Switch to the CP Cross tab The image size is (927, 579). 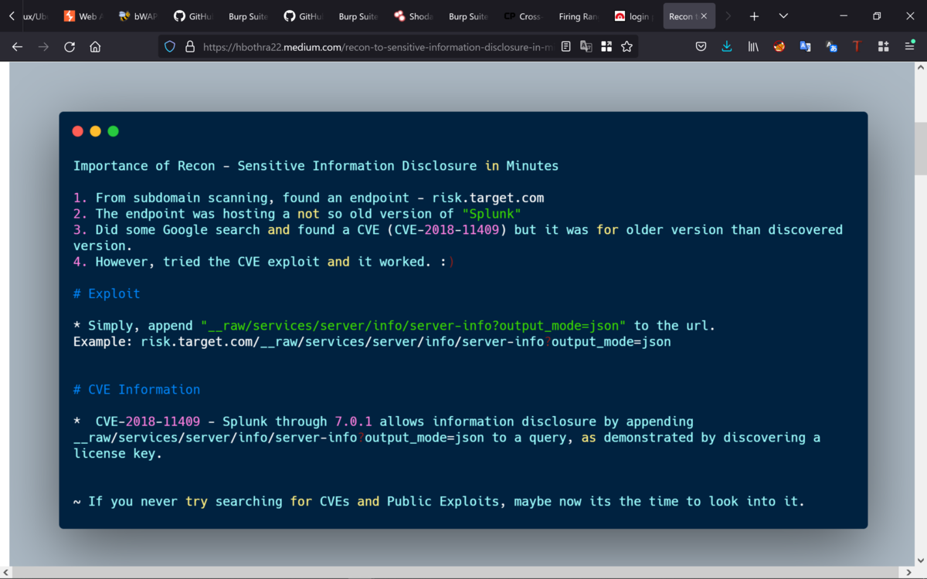(x=523, y=16)
